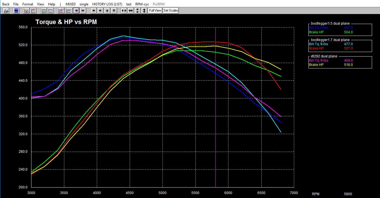
Task: Expand graph horizontally icon
Action: point(131,11)
